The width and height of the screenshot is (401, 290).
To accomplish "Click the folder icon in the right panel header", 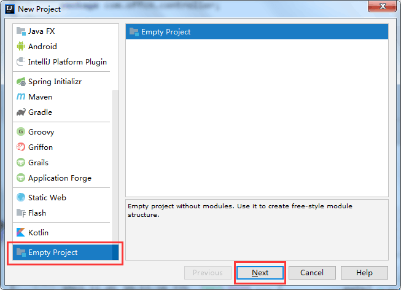I will [x=134, y=32].
